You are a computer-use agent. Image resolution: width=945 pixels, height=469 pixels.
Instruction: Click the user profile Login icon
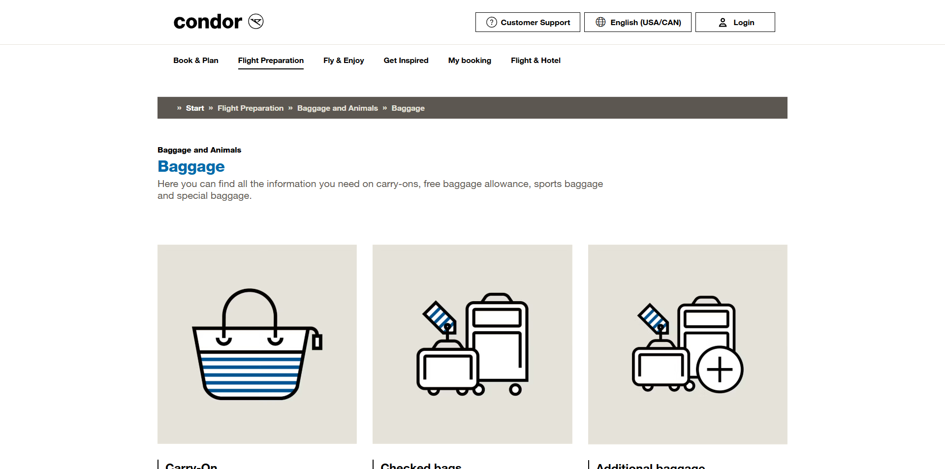click(723, 23)
